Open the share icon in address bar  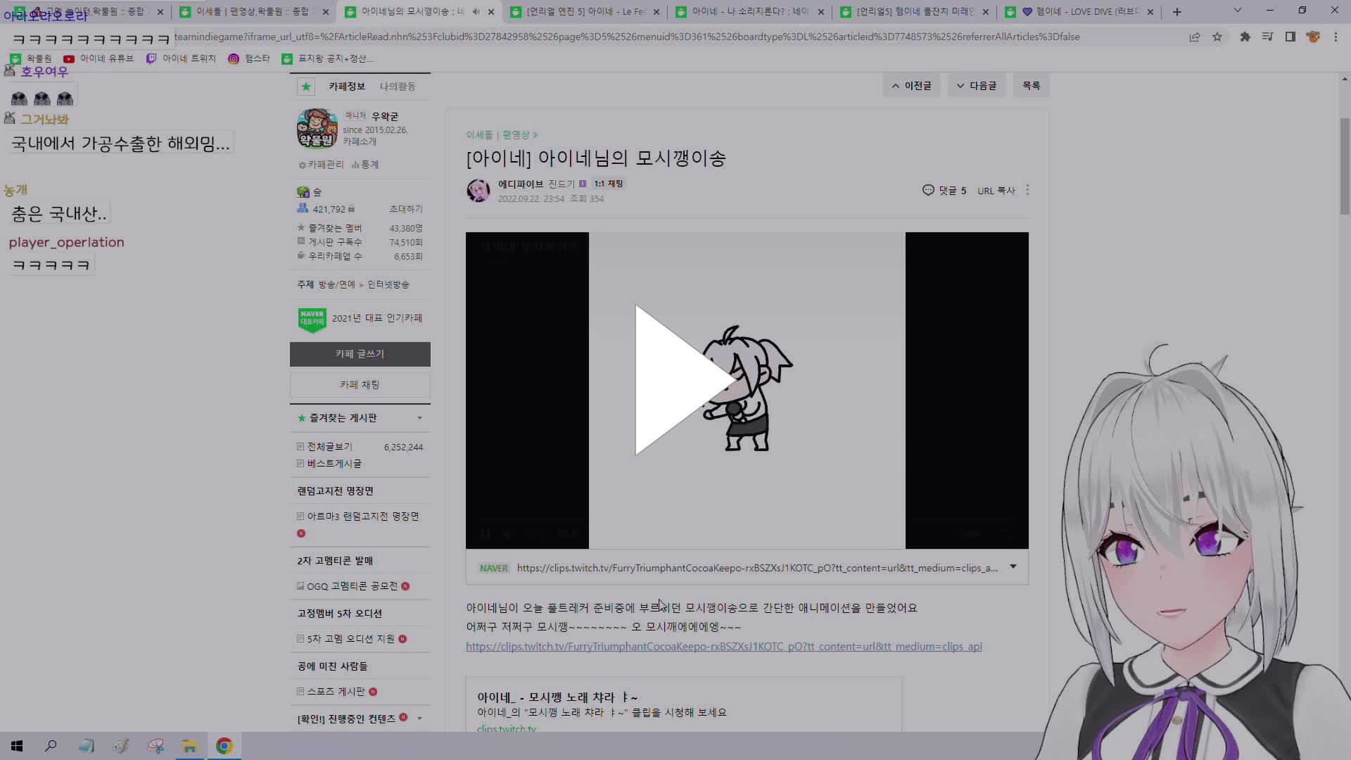1195,37
